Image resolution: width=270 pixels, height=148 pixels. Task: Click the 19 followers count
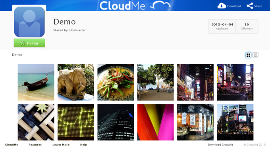tap(247, 26)
